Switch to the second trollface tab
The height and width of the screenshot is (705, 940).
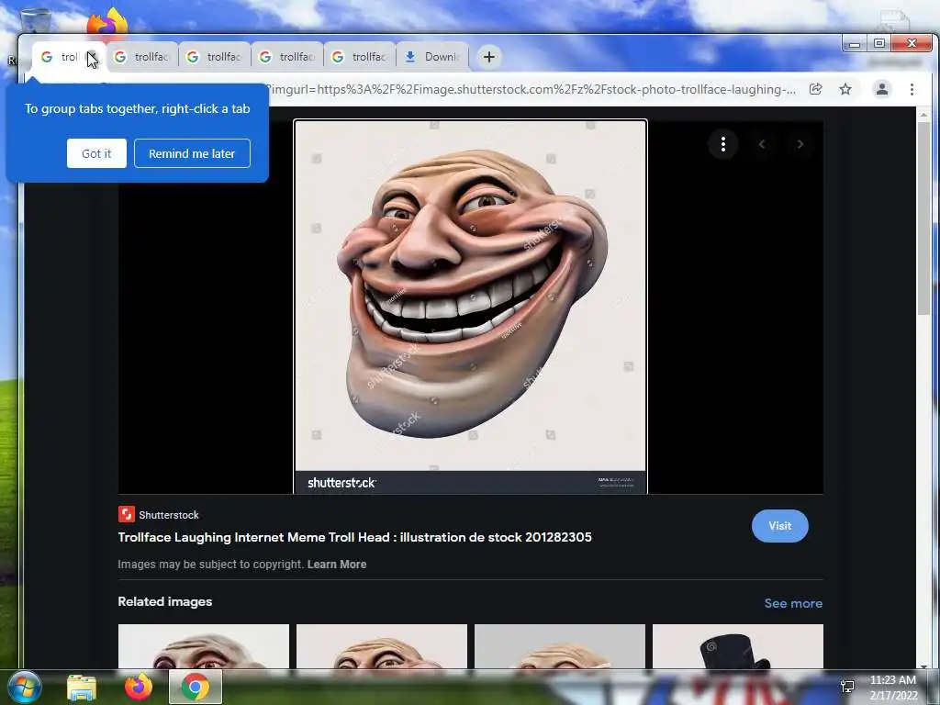[142, 57]
